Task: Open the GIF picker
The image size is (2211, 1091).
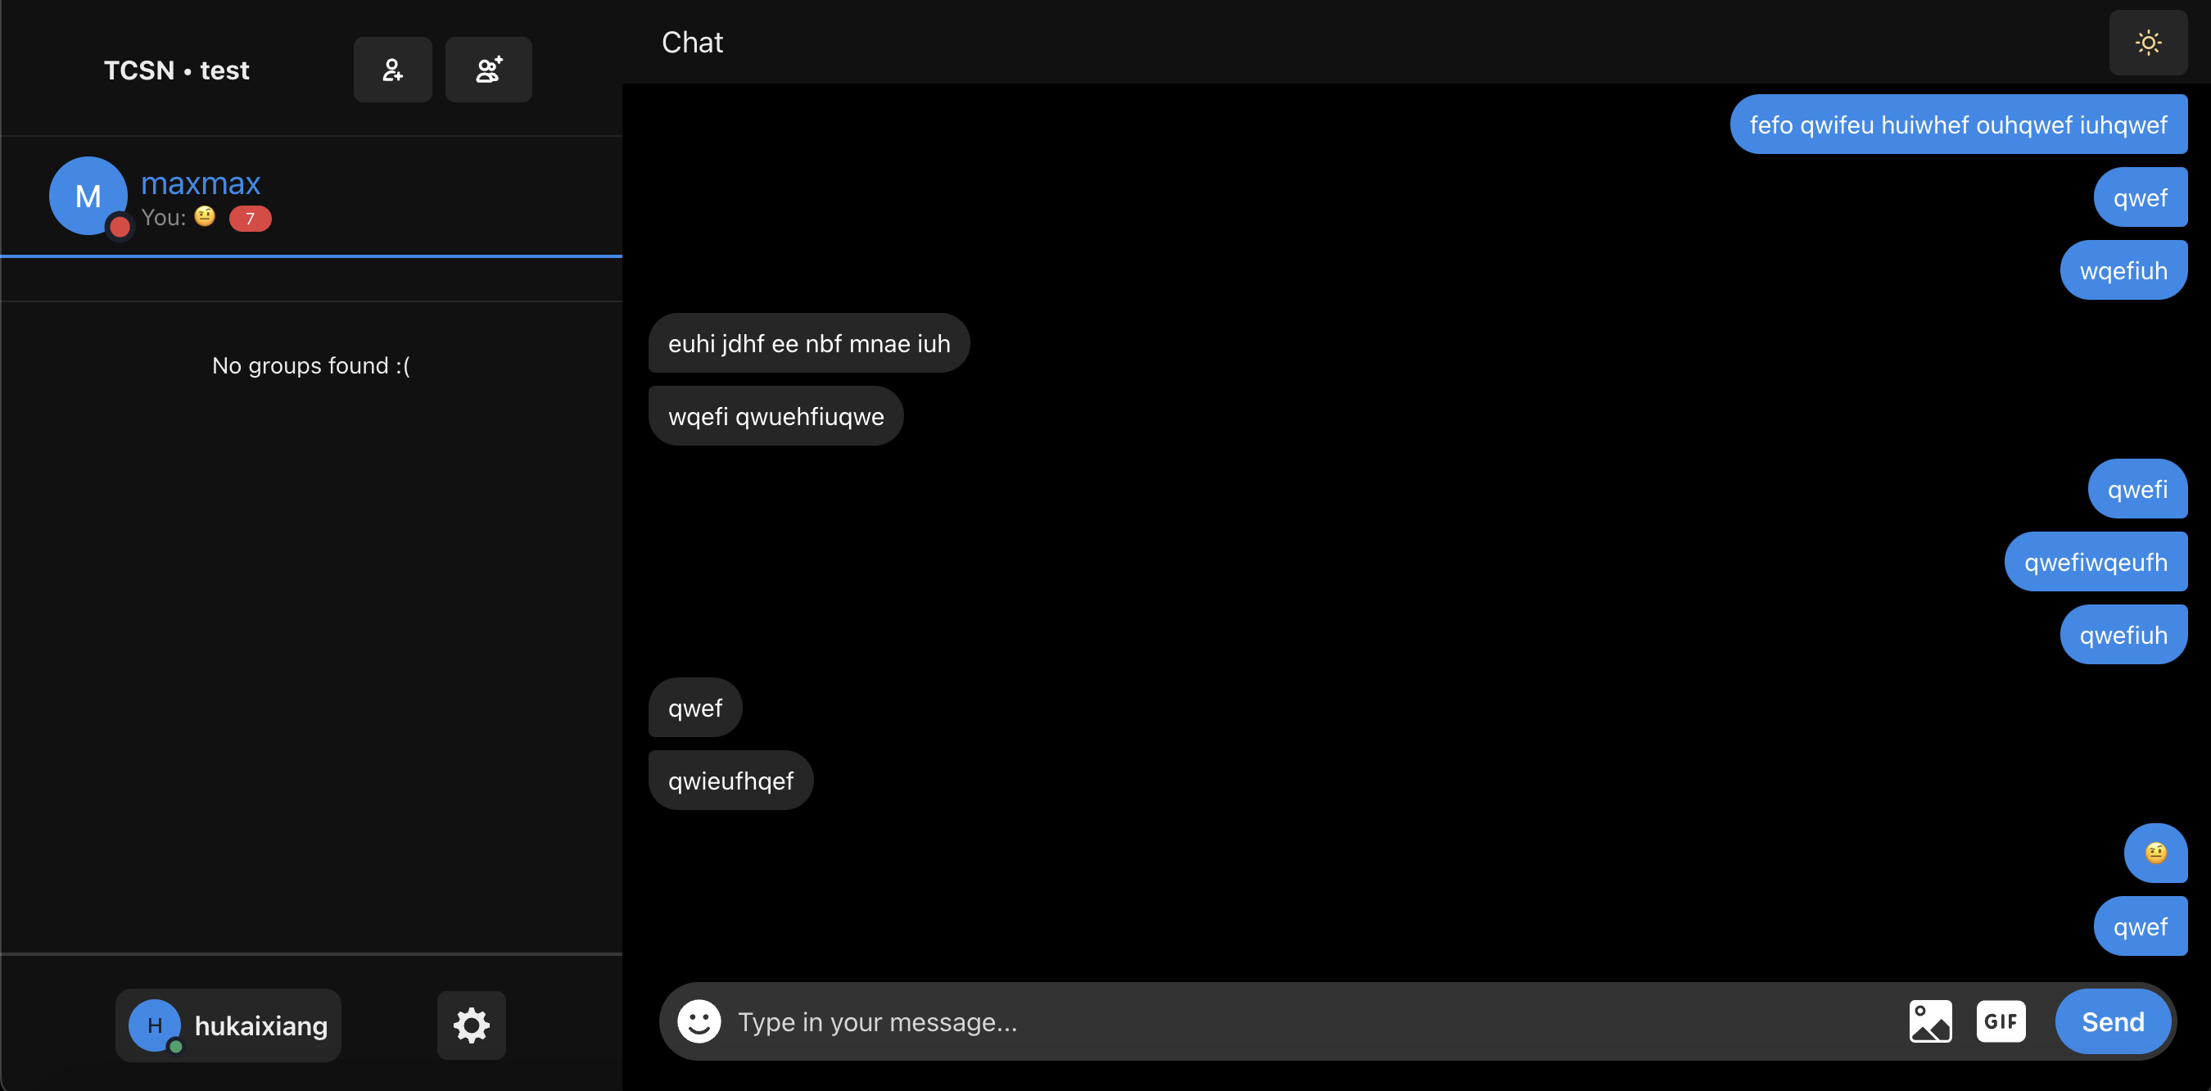Action: click(2001, 1021)
